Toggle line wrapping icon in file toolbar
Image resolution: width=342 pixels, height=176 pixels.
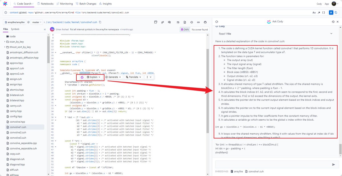click(x=178, y=22)
